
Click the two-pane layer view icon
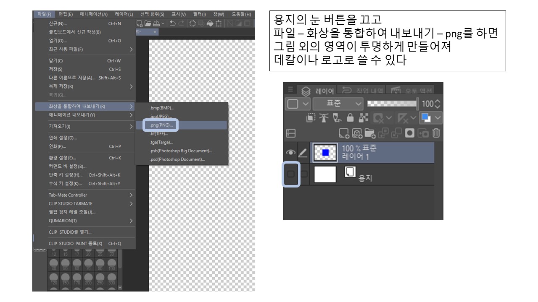[291, 133]
